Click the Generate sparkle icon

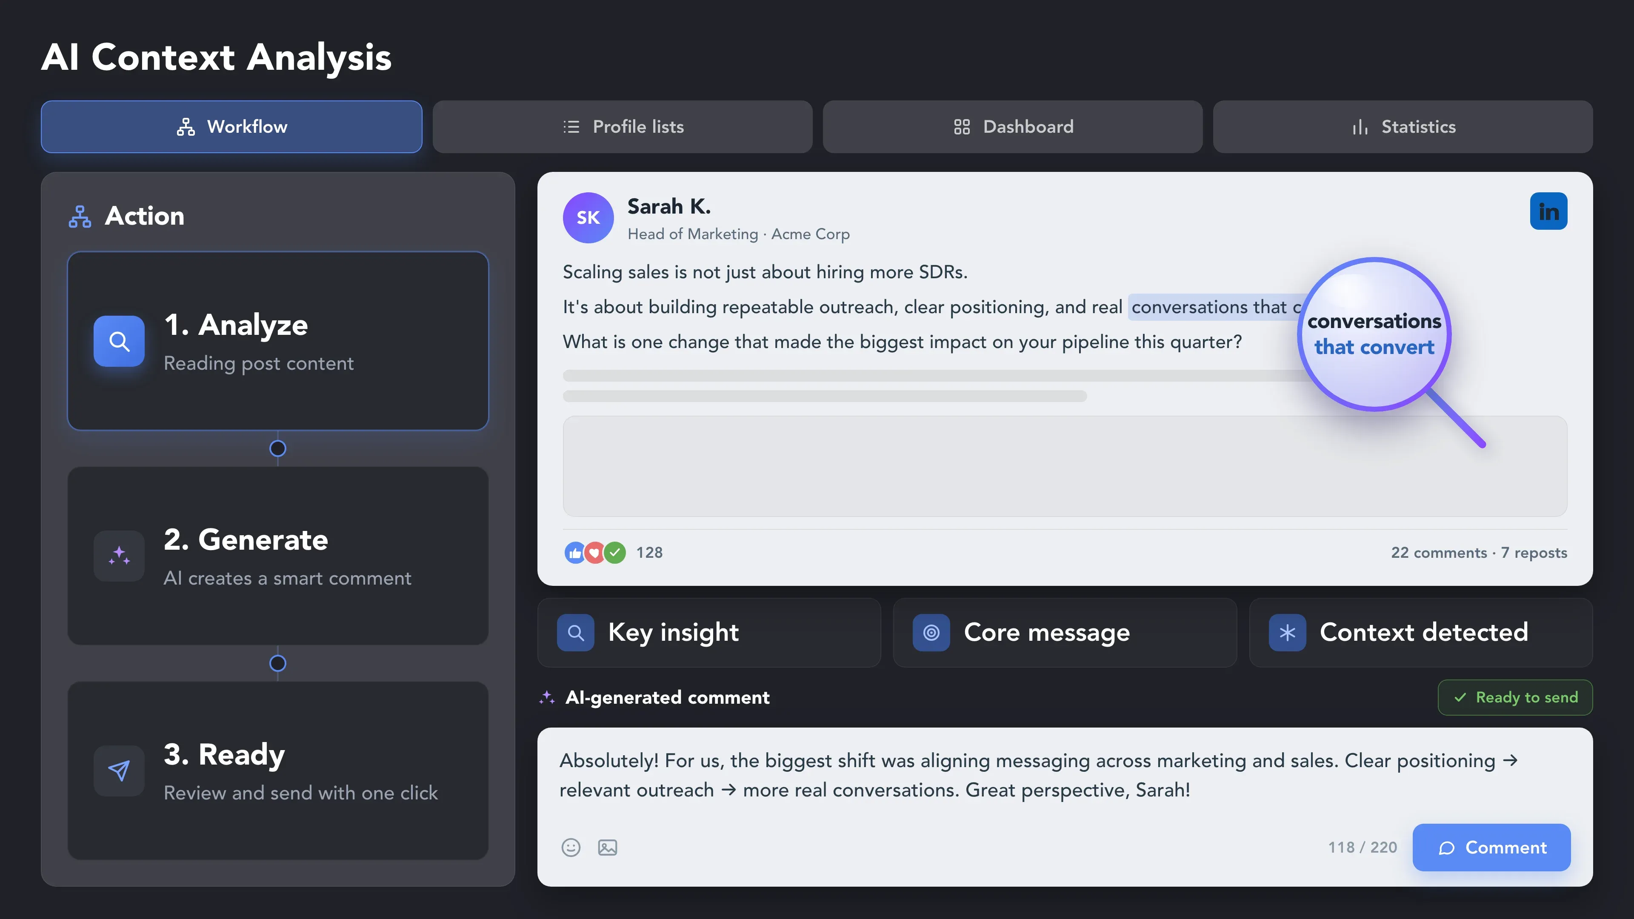click(x=119, y=556)
